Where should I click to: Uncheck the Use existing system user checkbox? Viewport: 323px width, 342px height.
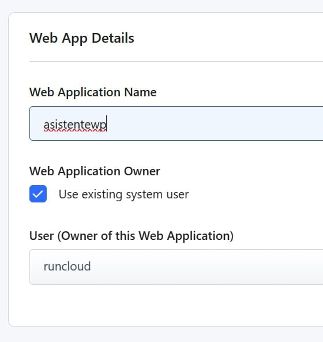click(x=38, y=194)
